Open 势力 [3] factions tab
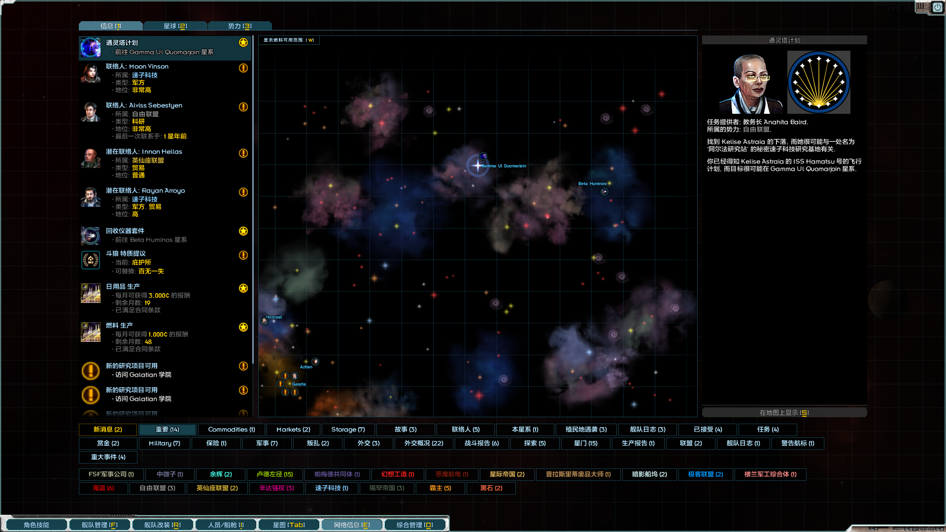 pyautogui.click(x=240, y=26)
